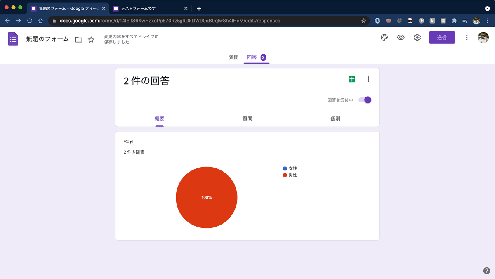495x279 pixels.
Task: Close the テストフォームです tab
Action: click(x=186, y=8)
